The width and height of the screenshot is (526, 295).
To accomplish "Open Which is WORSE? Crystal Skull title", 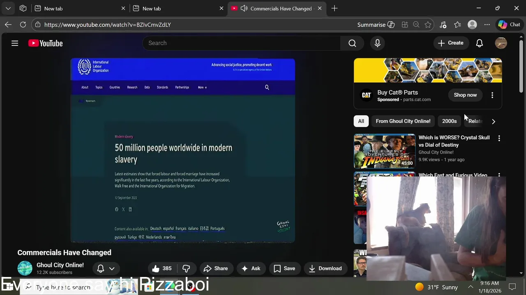I will pos(454,141).
